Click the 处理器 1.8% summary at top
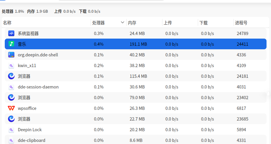The width and height of the screenshot is (271, 144). pos(13,11)
